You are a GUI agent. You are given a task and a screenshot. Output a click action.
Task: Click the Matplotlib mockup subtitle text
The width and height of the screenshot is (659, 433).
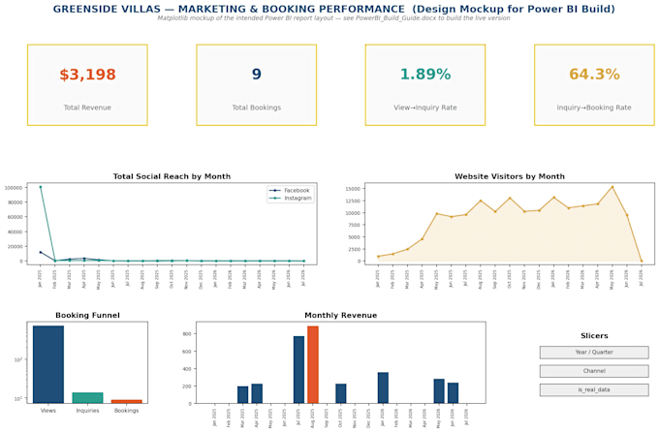[333, 18]
